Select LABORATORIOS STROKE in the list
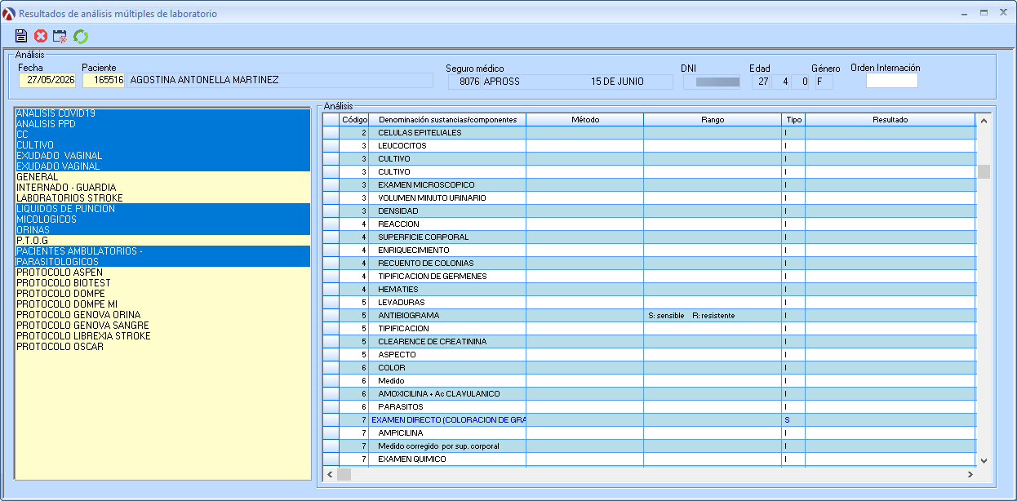 pyautogui.click(x=162, y=198)
